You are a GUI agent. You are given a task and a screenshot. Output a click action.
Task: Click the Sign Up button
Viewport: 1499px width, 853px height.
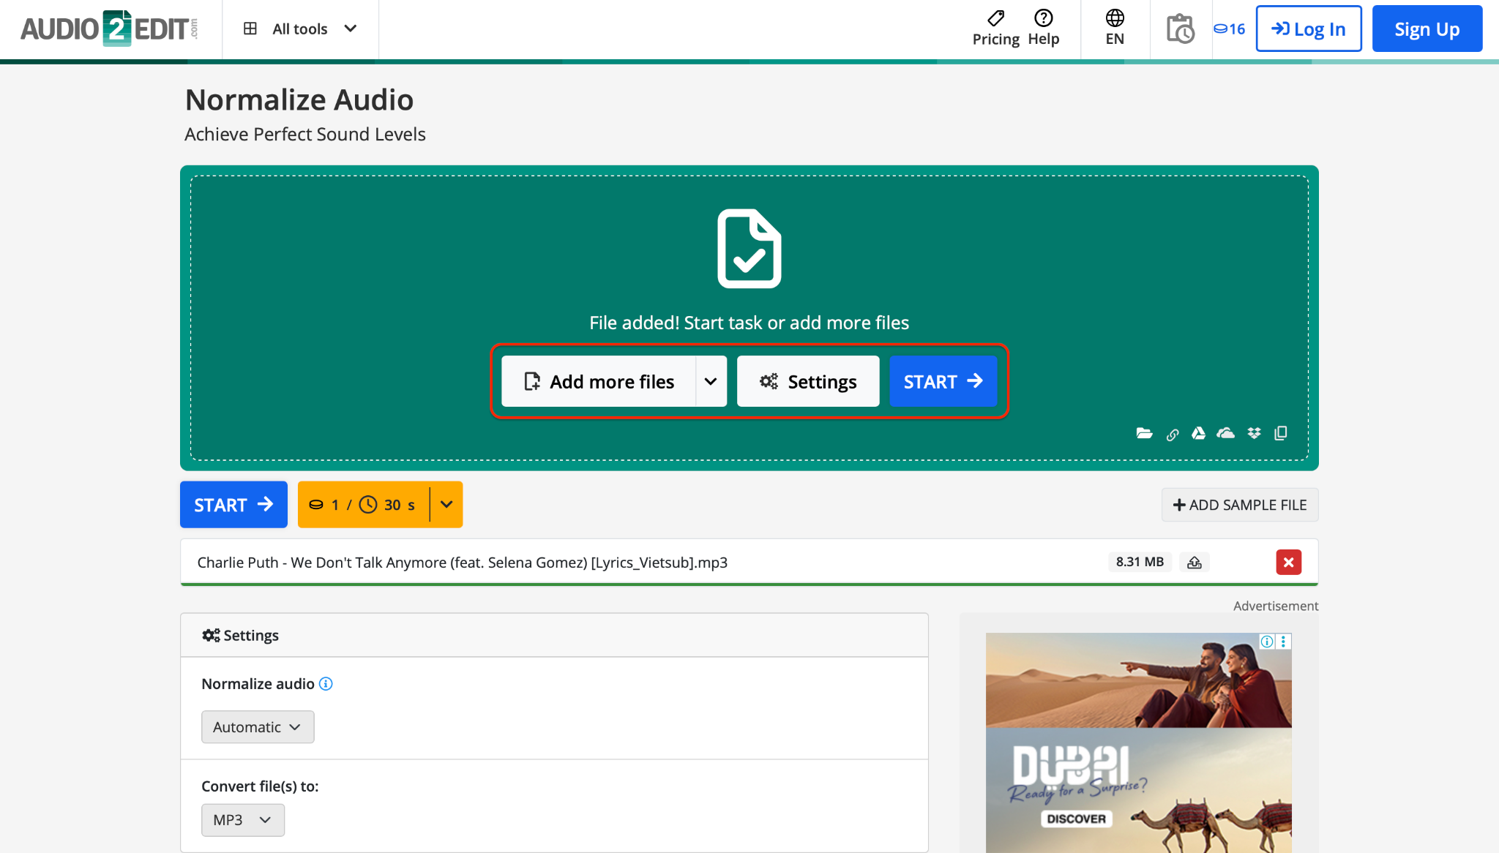1427,29
